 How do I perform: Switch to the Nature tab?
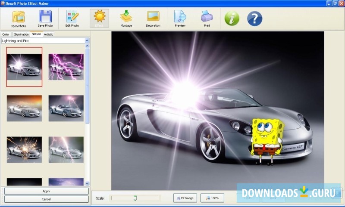click(x=36, y=34)
